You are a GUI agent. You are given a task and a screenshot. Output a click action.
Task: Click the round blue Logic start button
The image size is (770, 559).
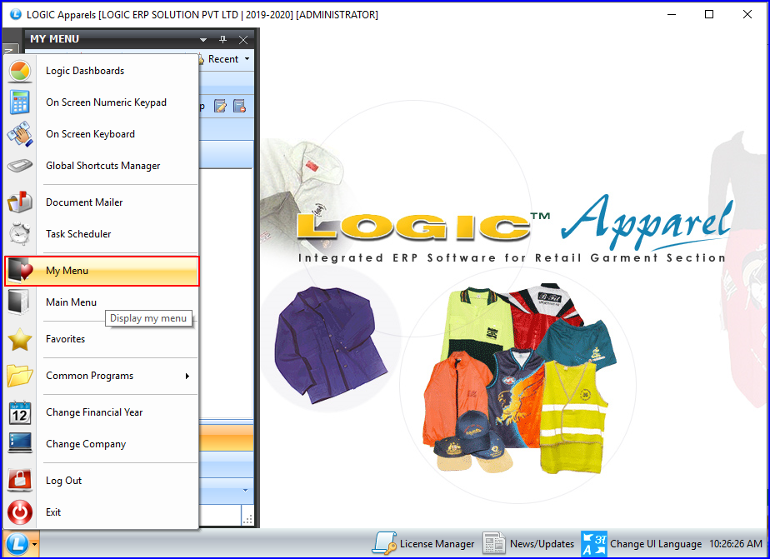(x=17, y=544)
